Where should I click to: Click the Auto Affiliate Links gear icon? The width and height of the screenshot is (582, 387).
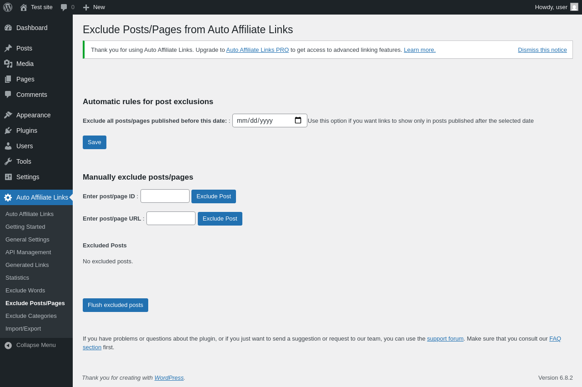8,197
